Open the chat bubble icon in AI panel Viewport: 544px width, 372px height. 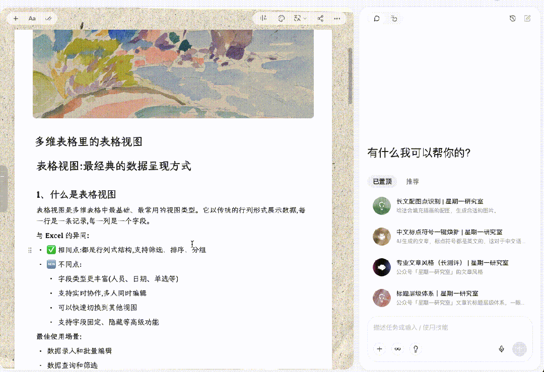377,19
